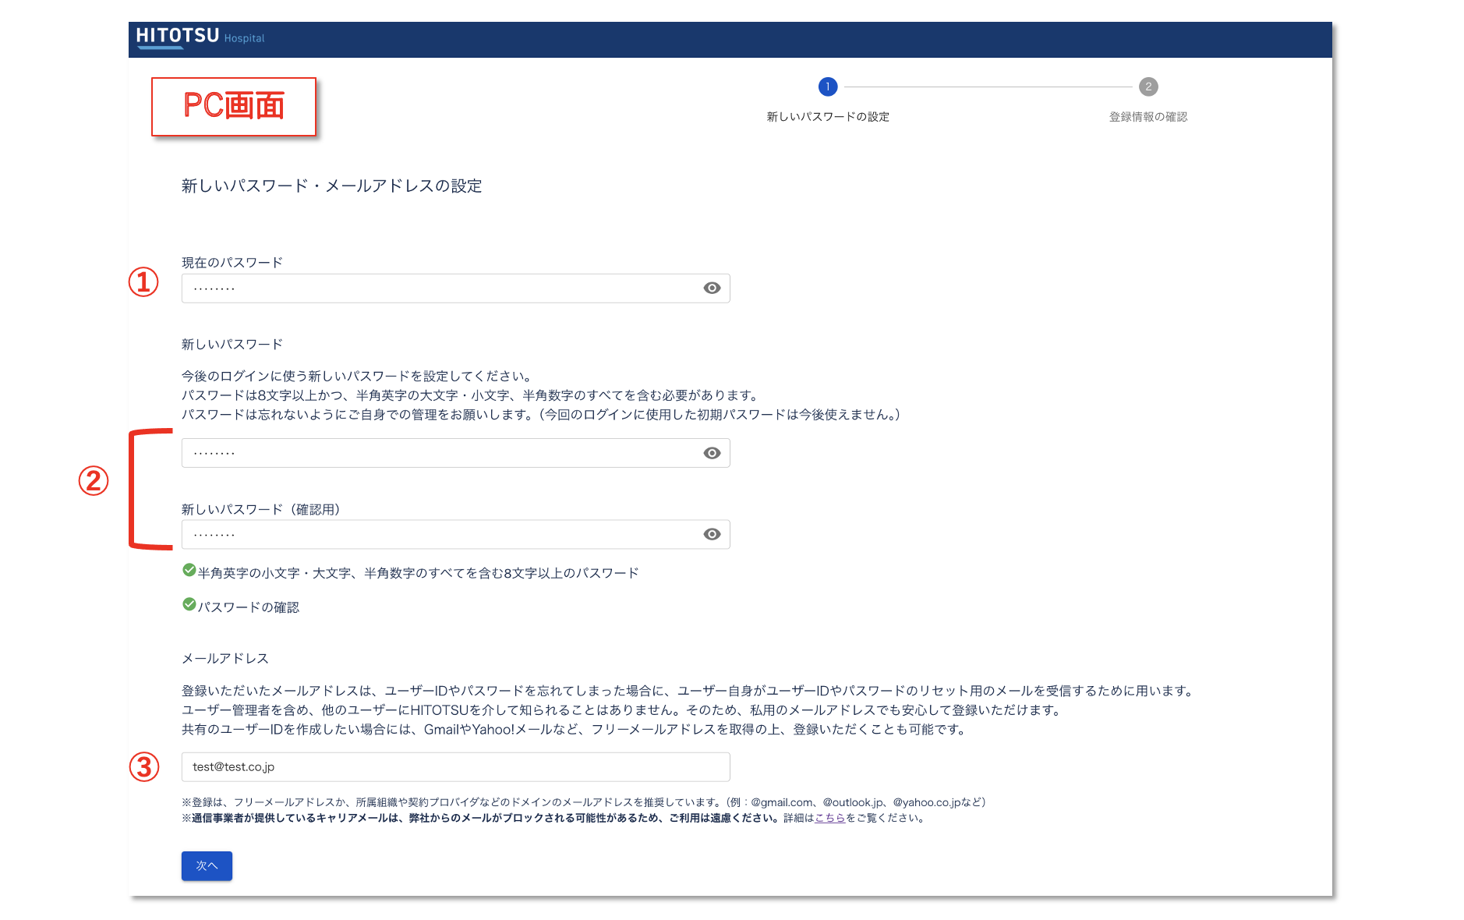Click the step 2 circle indicator
Image resolution: width=1464 pixels, height=920 pixels.
tap(1148, 87)
